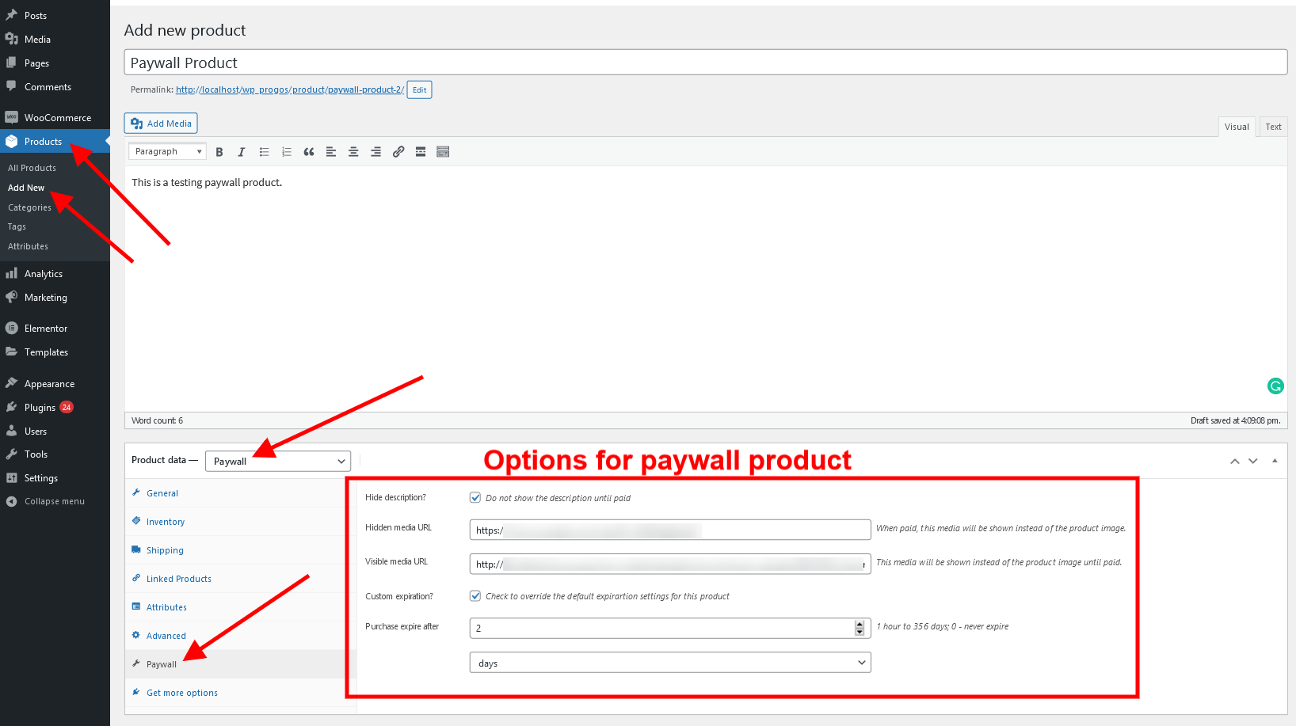Viewport: 1296px width, 726px height.
Task: Edit the permalink slug
Action: [x=419, y=89]
